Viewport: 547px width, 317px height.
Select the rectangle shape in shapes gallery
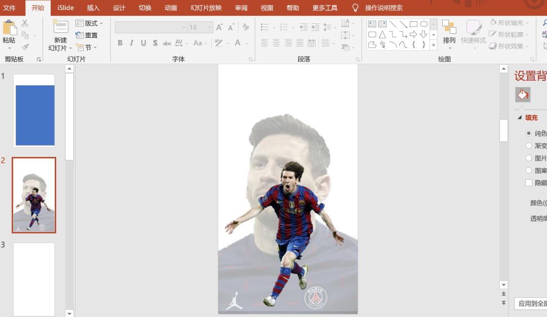(413, 24)
